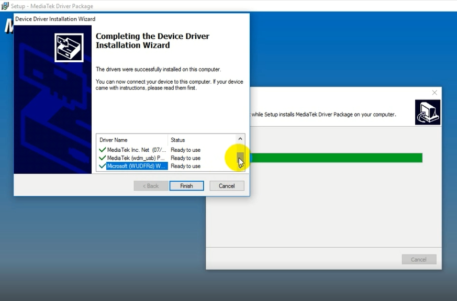Click the Setup - MediaTek Driver Package title
The image size is (457, 301).
coord(52,6)
